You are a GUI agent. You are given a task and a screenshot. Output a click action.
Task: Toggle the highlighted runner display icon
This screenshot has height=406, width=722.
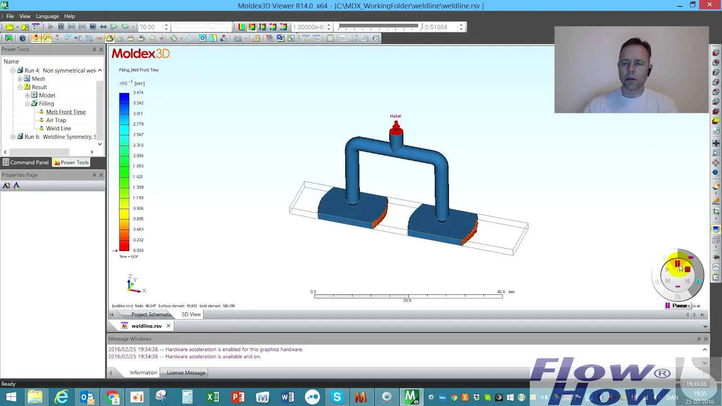click(46, 38)
